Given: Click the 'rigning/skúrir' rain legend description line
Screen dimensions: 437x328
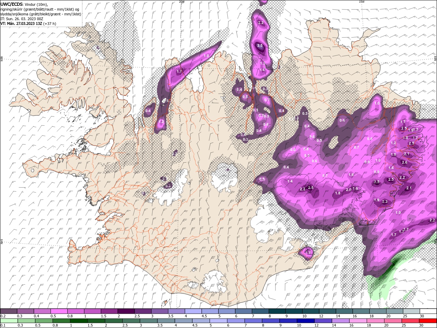Looking at the screenshot, I should [40, 9].
